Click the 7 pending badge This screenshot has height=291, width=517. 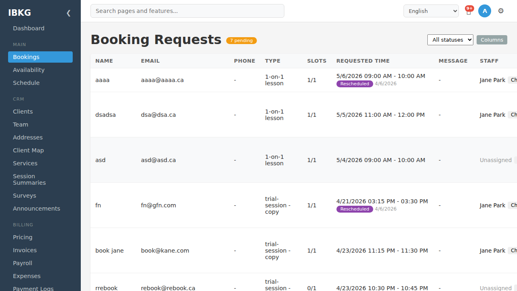pyautogui.click(x=242, y=40)
